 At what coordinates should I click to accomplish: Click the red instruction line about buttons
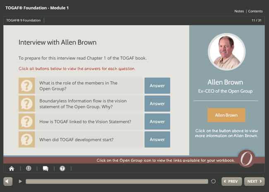(x=77, y=69)
